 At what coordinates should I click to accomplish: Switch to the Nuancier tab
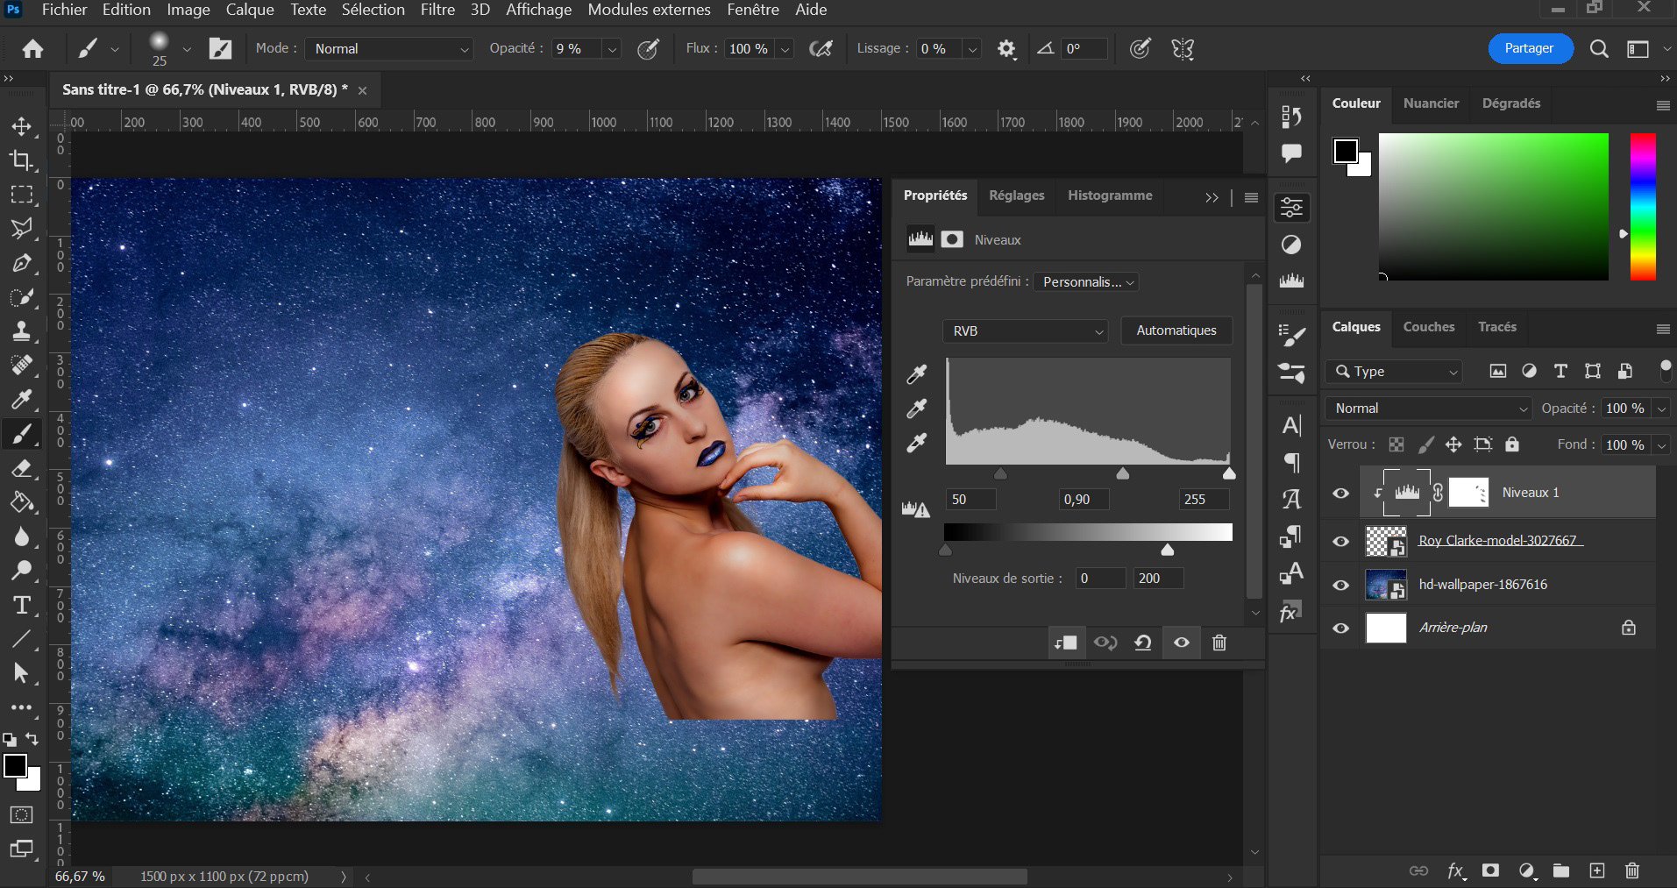[1431, 103]
